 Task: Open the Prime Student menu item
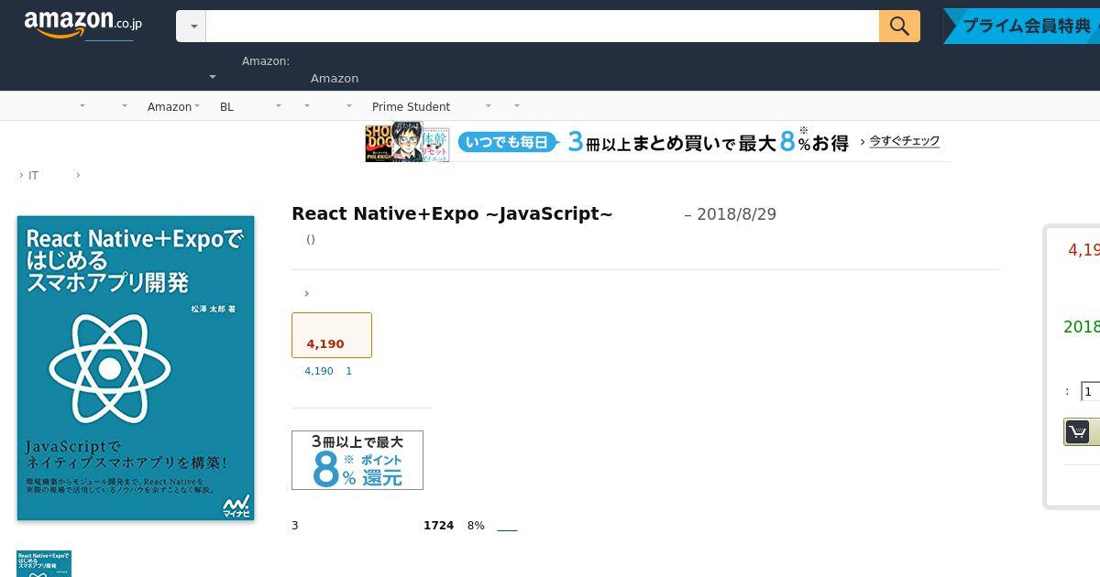(411, 106)
